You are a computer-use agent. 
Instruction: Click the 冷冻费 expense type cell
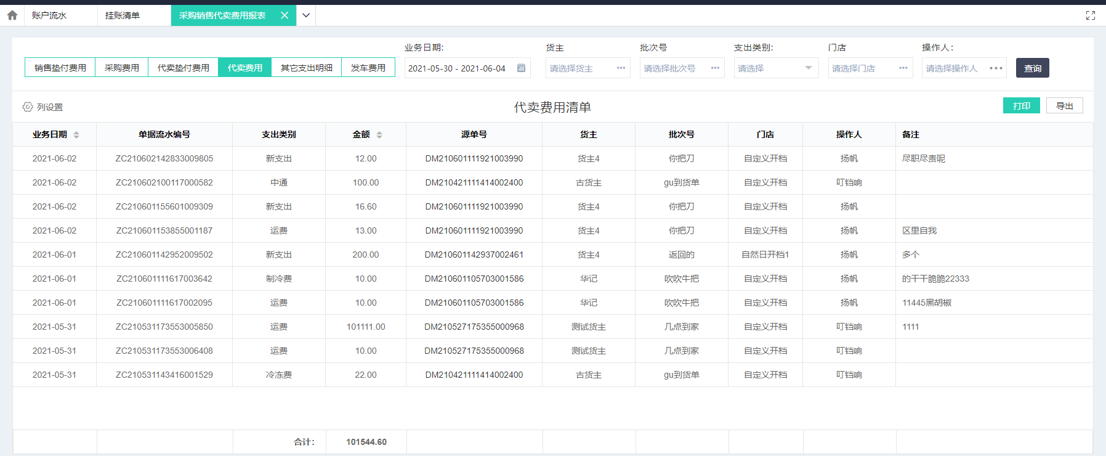tap(279, 375)
